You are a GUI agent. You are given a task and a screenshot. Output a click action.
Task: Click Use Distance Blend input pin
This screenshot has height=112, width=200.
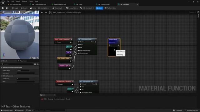click(79, 50)
